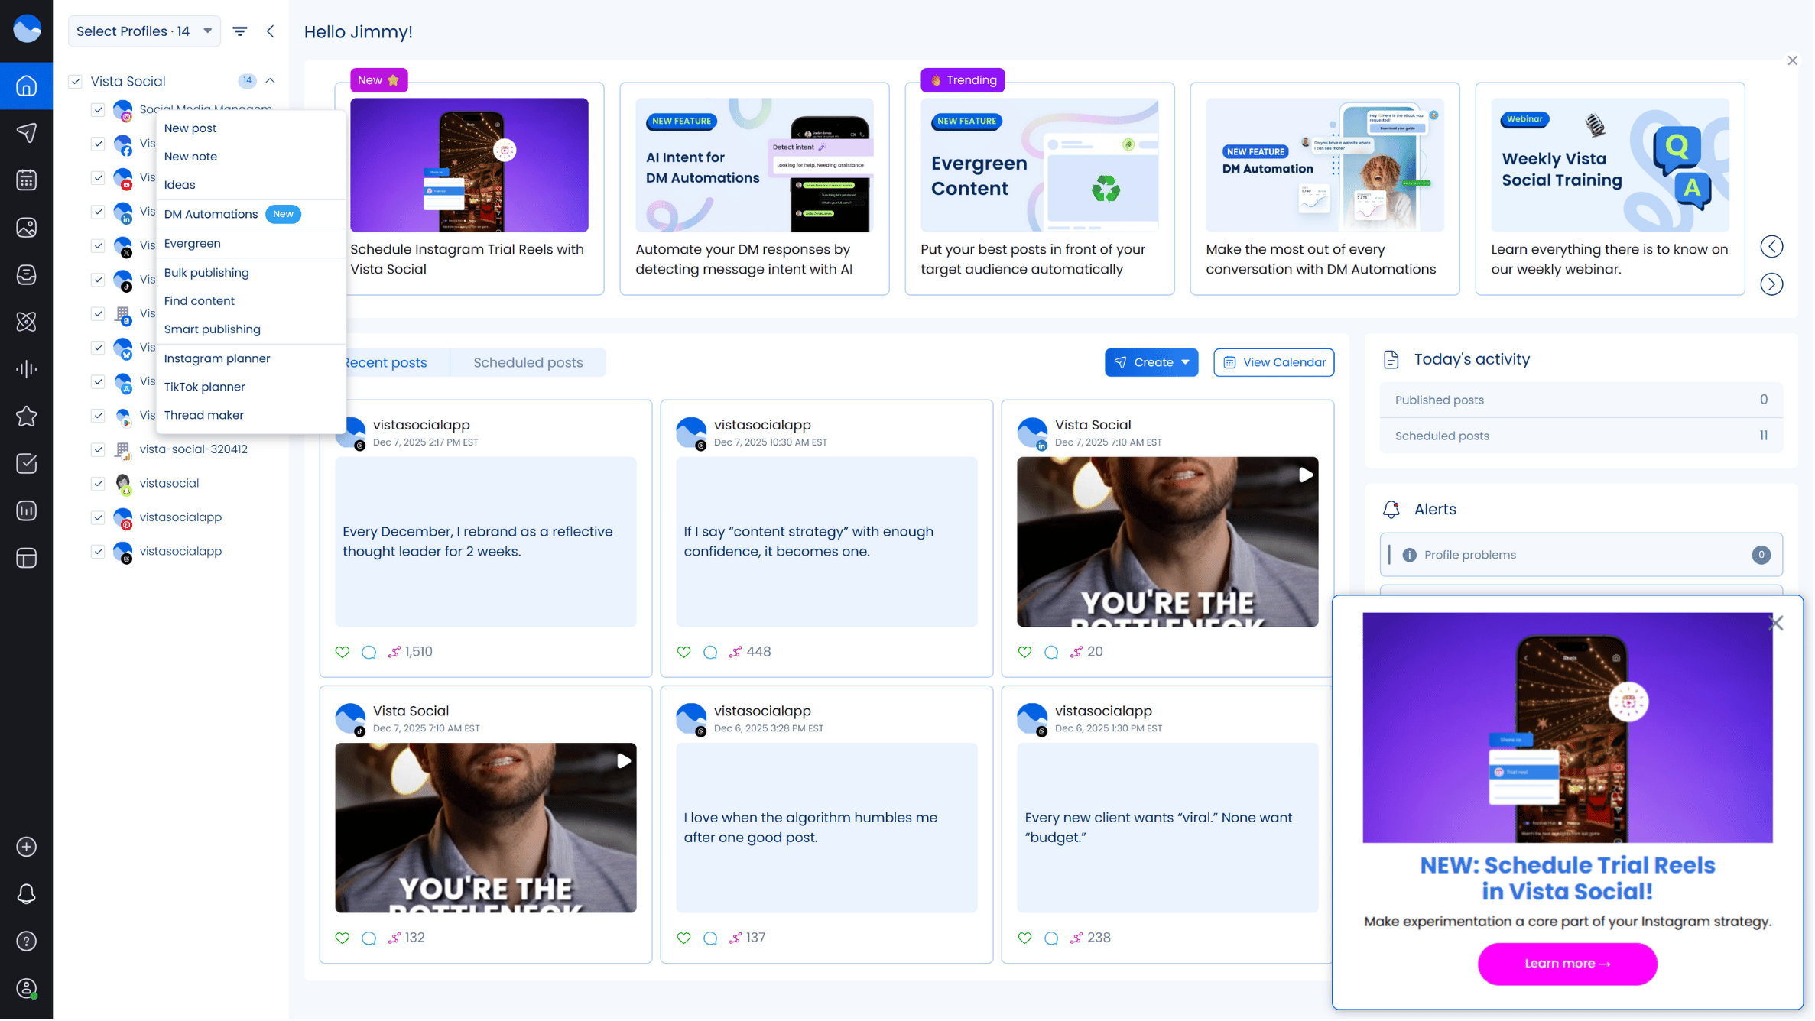Open the Select Profiles dropdown
Screen dimensions: 1815x1021
coord(144,31)
